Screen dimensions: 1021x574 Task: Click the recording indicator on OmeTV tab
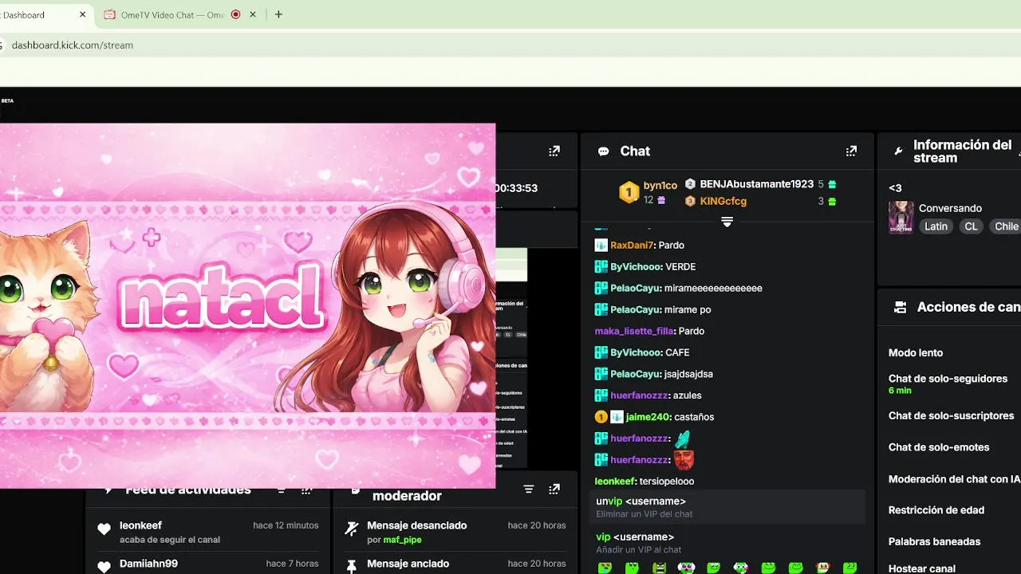click(235, 14)
